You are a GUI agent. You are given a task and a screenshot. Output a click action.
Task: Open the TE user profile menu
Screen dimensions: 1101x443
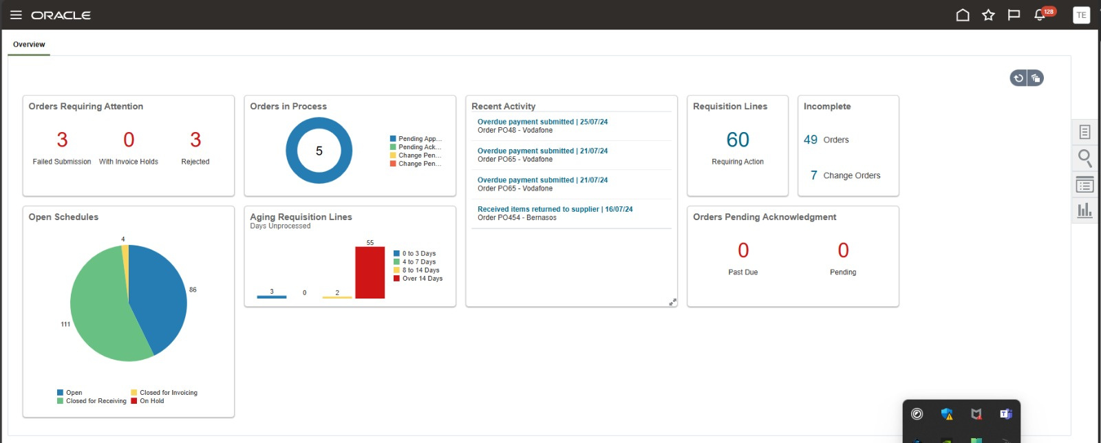coord(1081,15)
